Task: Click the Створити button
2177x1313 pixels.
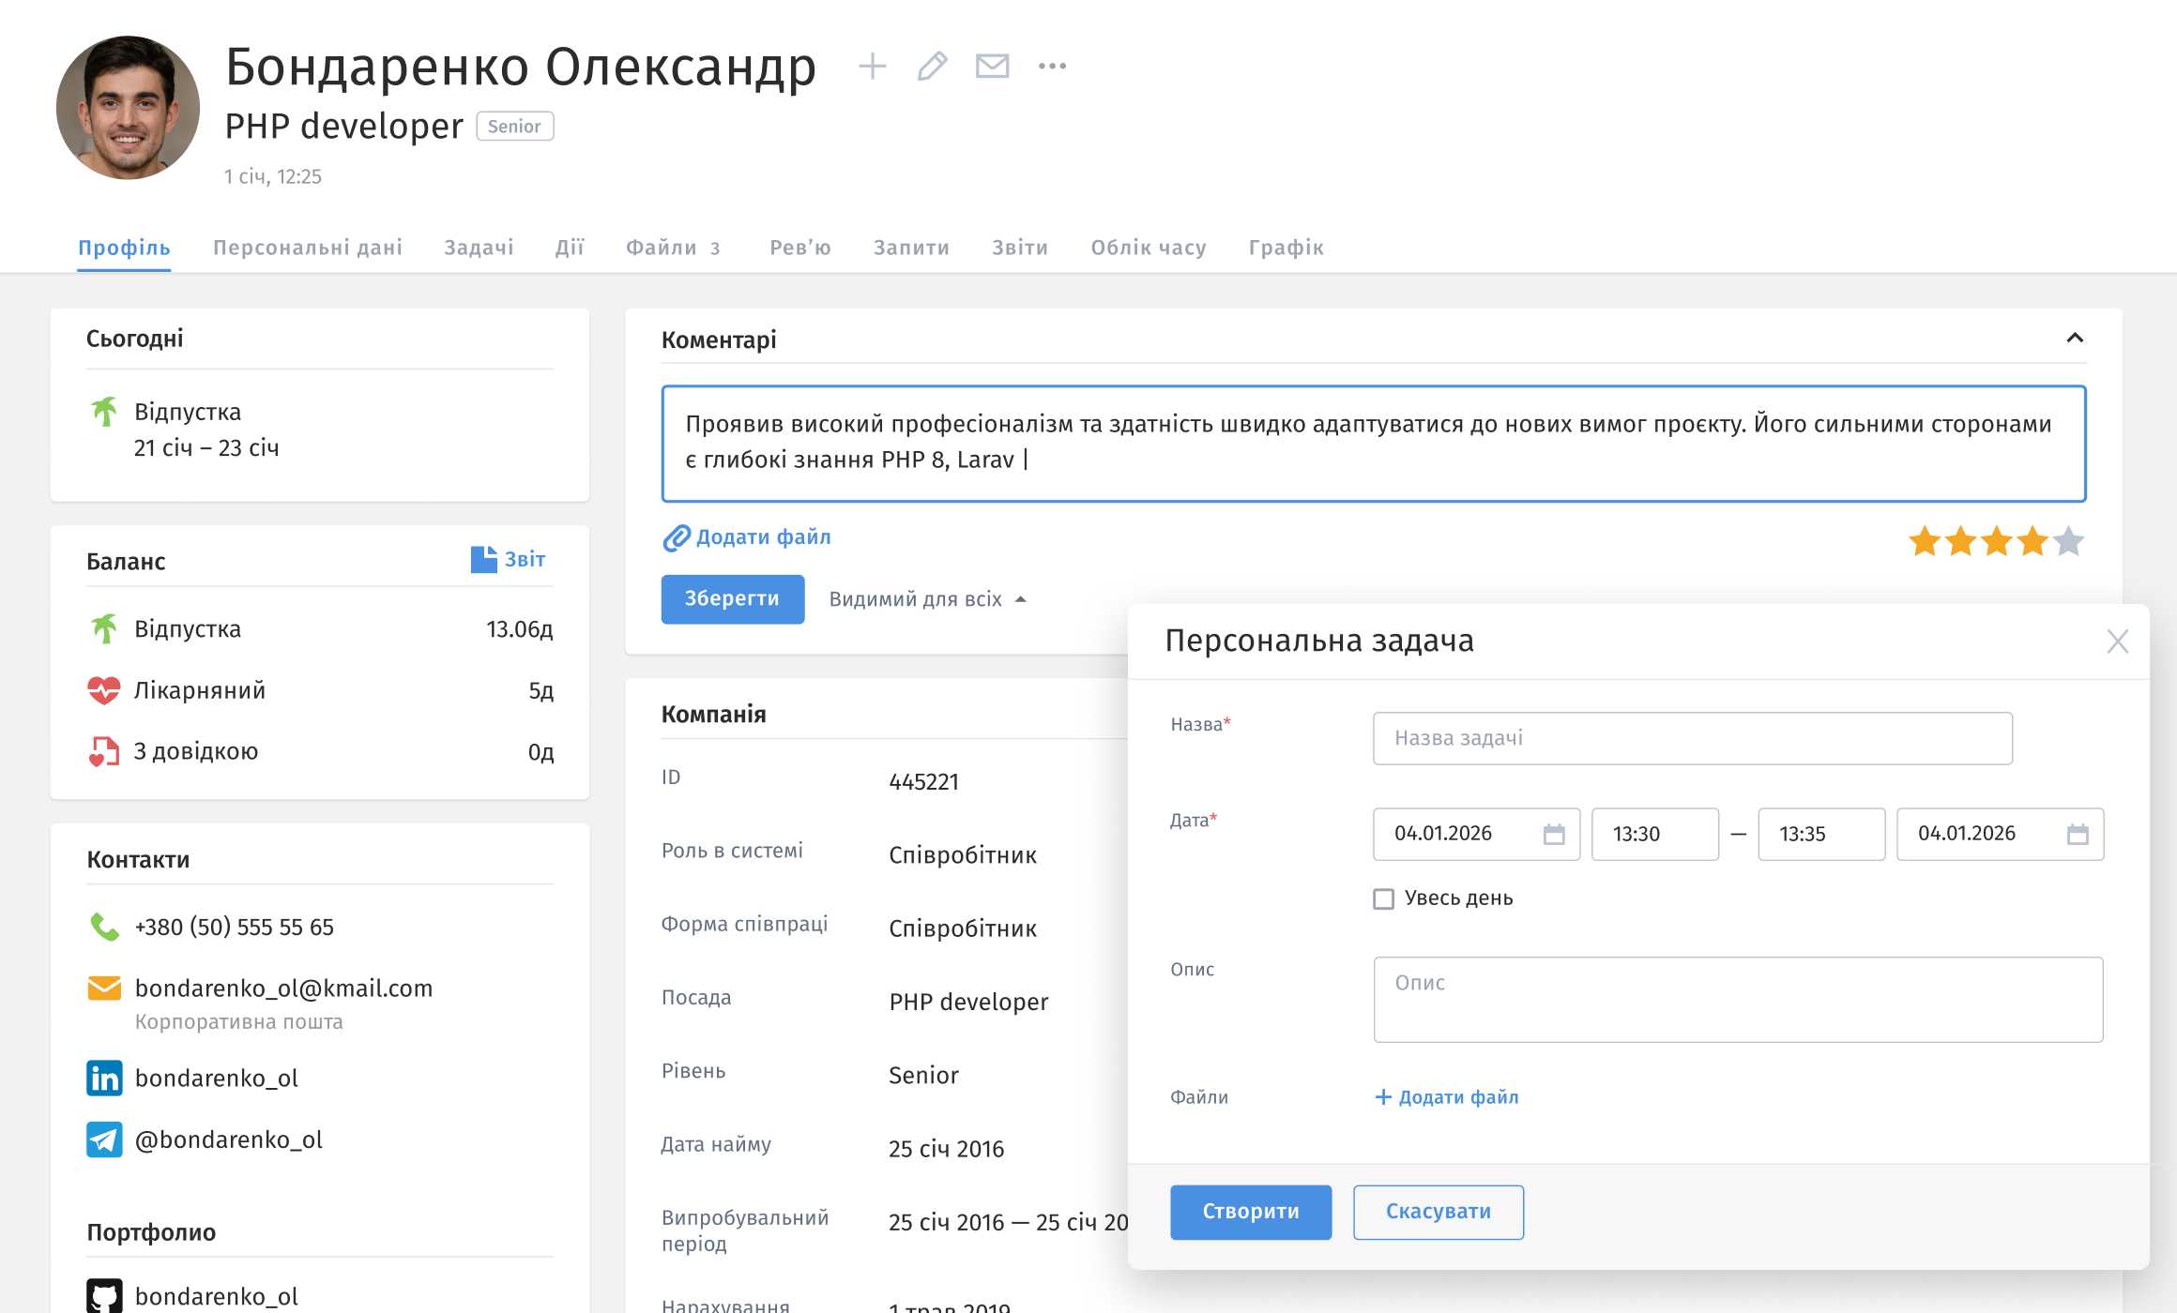Action: 1250,1212
